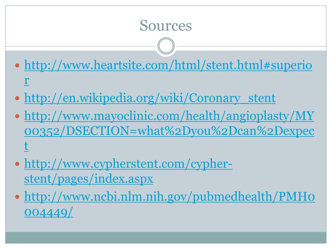Click the circle ornament below the title
This screenshot has width=332, height=249.
coord(166,46)
